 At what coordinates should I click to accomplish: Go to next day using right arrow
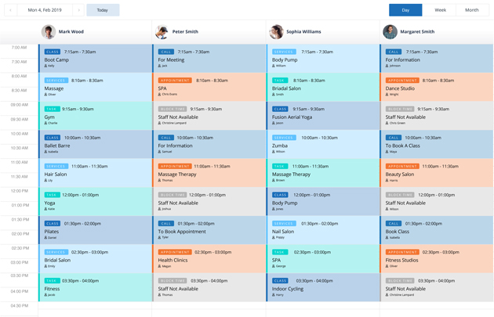78,10
